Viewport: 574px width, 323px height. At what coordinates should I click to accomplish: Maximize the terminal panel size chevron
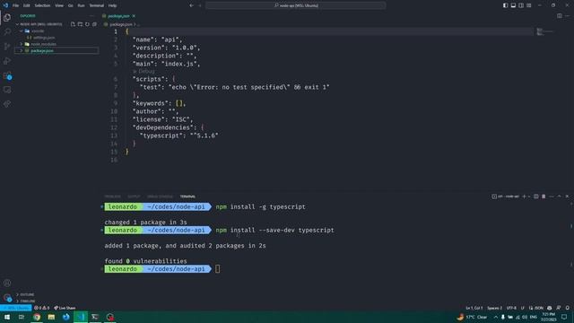click(559, 196)
